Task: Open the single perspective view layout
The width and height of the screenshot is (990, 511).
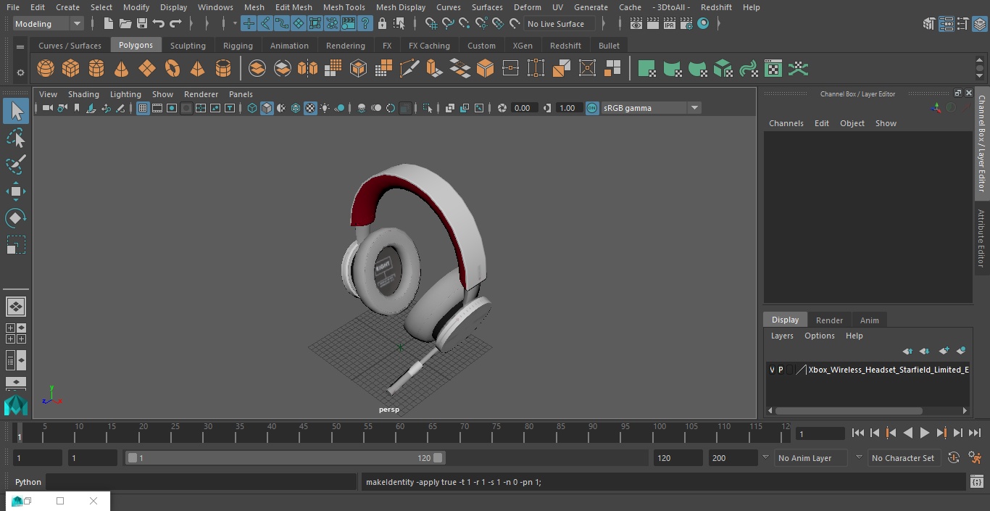Action: pos(15,307)
